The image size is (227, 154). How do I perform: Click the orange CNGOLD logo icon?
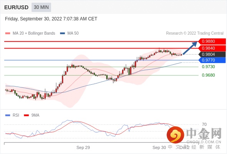[x=175, y=135]
